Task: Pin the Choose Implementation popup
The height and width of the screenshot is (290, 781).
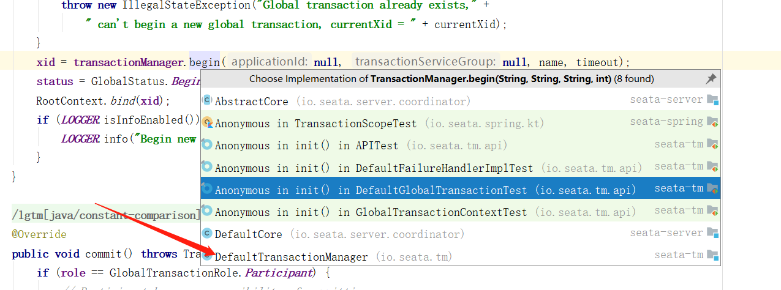Action: [711, 79]
